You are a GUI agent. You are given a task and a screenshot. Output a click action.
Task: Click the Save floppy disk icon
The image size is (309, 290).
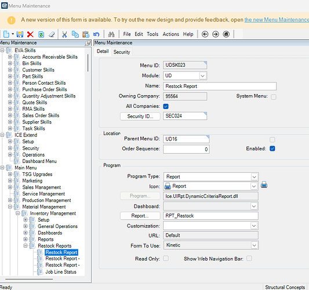(x=20, y=34)
